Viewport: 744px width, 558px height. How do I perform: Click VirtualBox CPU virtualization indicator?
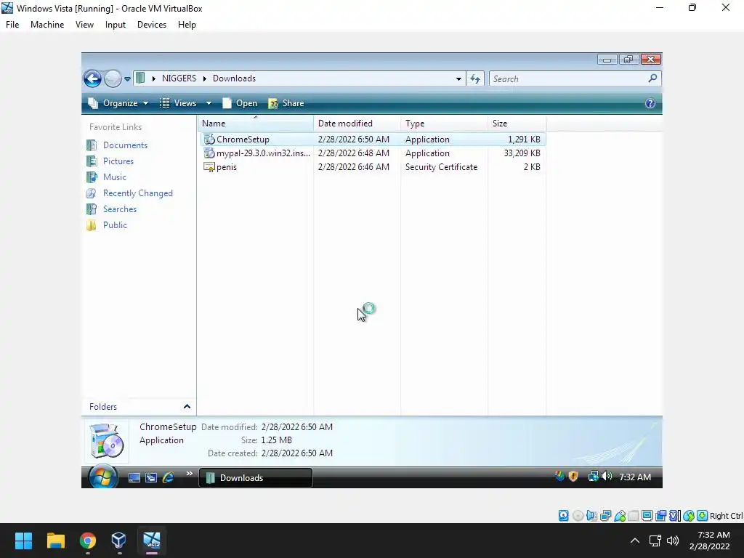675,516
